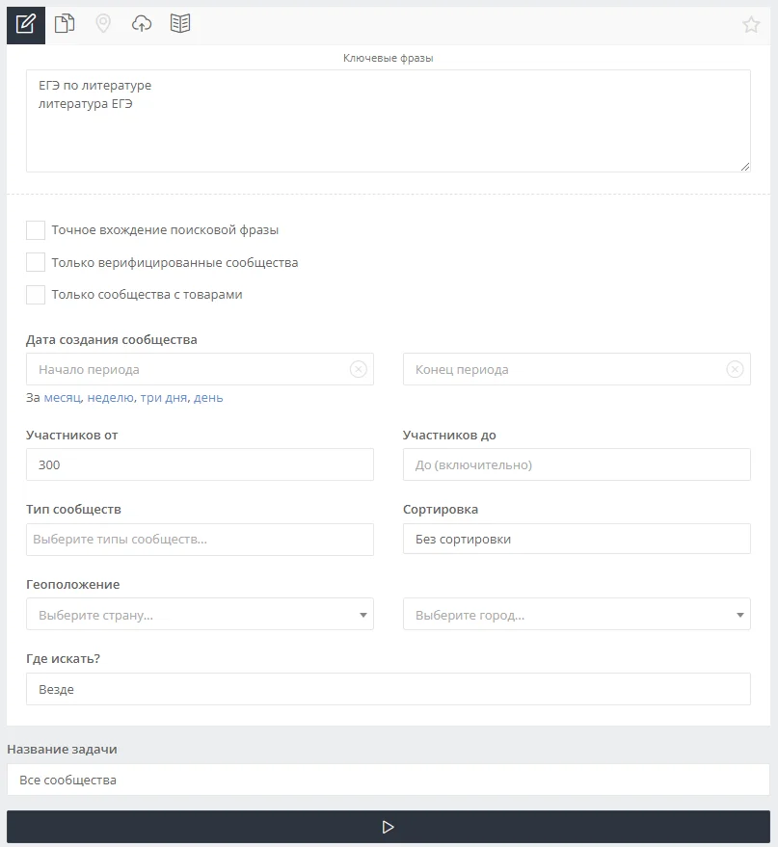Enable Точное вхождение поисковой фразы checkbox
The image size is (778, 847).
36,230
